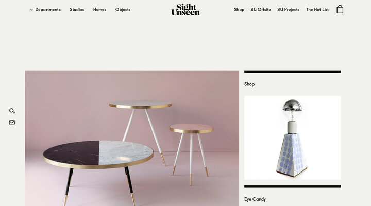
Task: Click the Shop sidebar heading
Action: (249, 84)
